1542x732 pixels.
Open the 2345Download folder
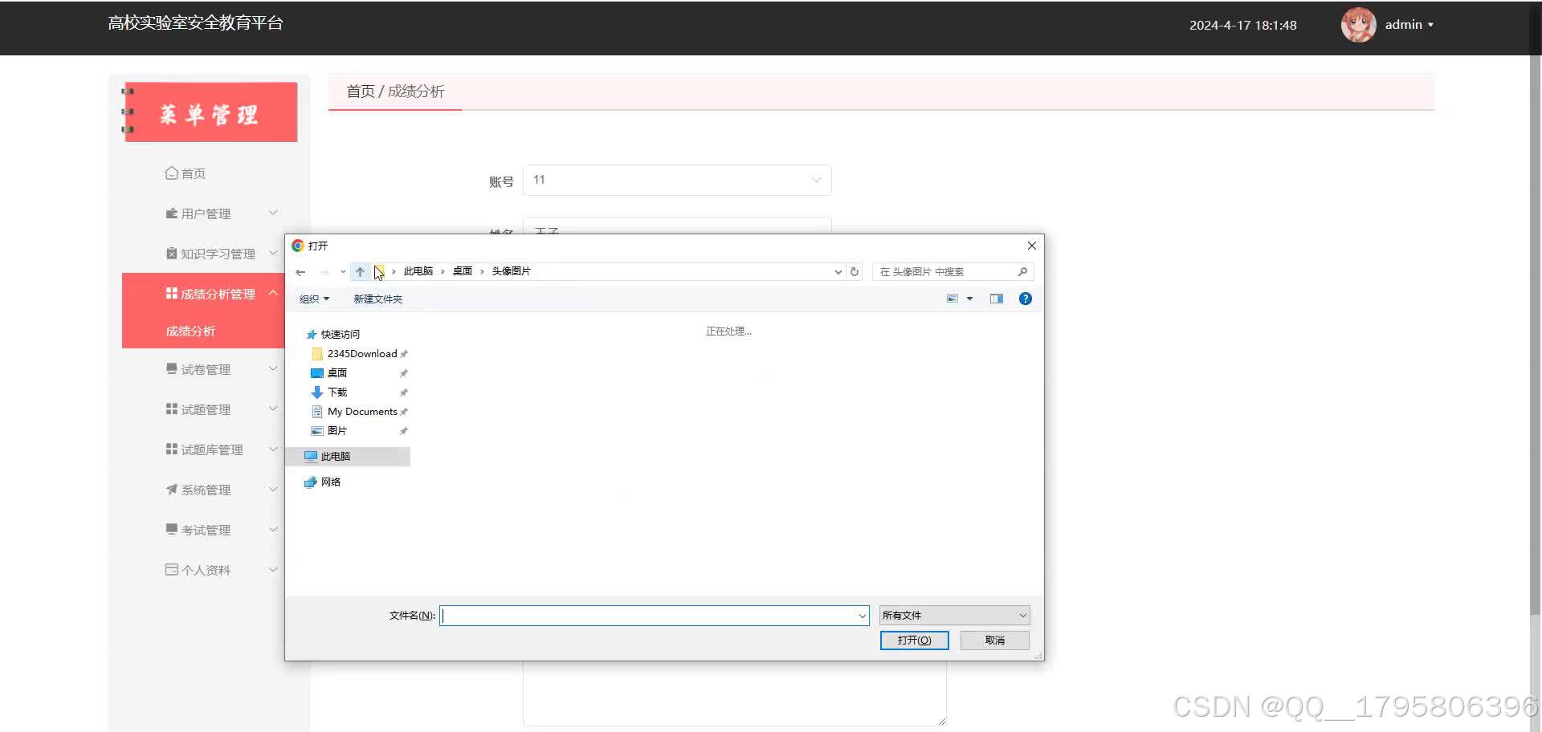(361, 353)
